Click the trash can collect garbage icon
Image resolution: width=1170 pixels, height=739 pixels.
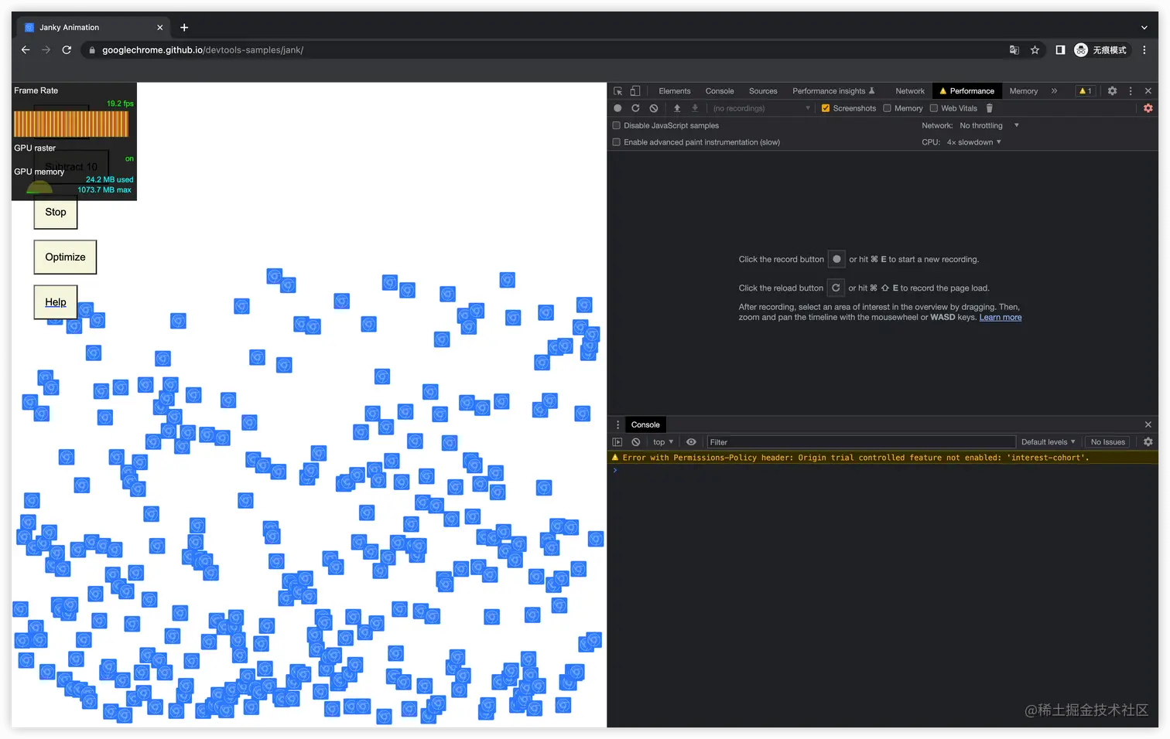[989, 108]
